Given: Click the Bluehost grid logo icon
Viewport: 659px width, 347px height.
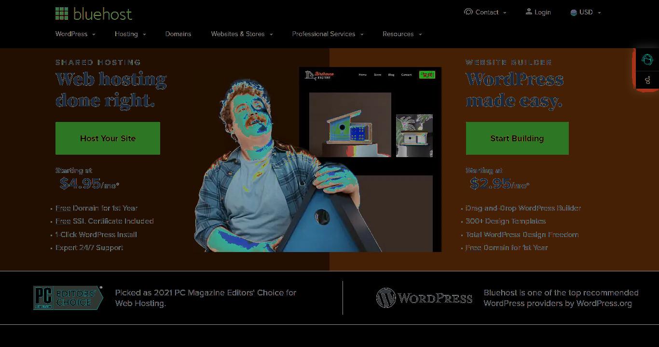Looking at the screenshot, I should click(x=62, y=13).
